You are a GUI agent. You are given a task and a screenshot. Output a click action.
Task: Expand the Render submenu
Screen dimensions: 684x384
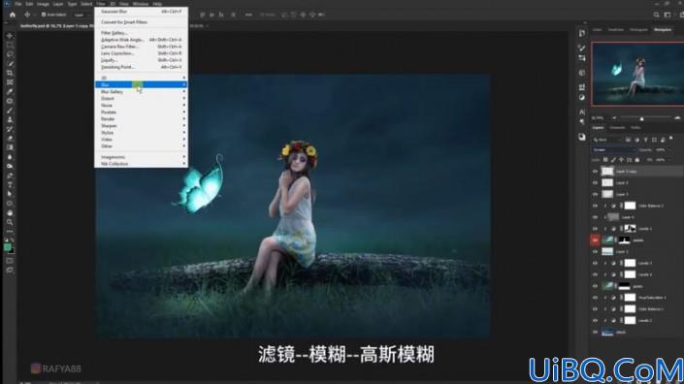[x=142, y=119]
